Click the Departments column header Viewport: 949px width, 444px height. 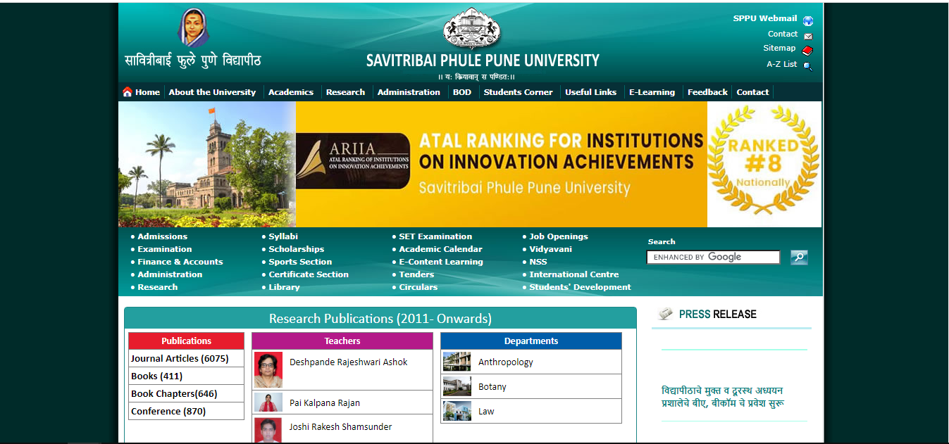[x=531, y=341]
